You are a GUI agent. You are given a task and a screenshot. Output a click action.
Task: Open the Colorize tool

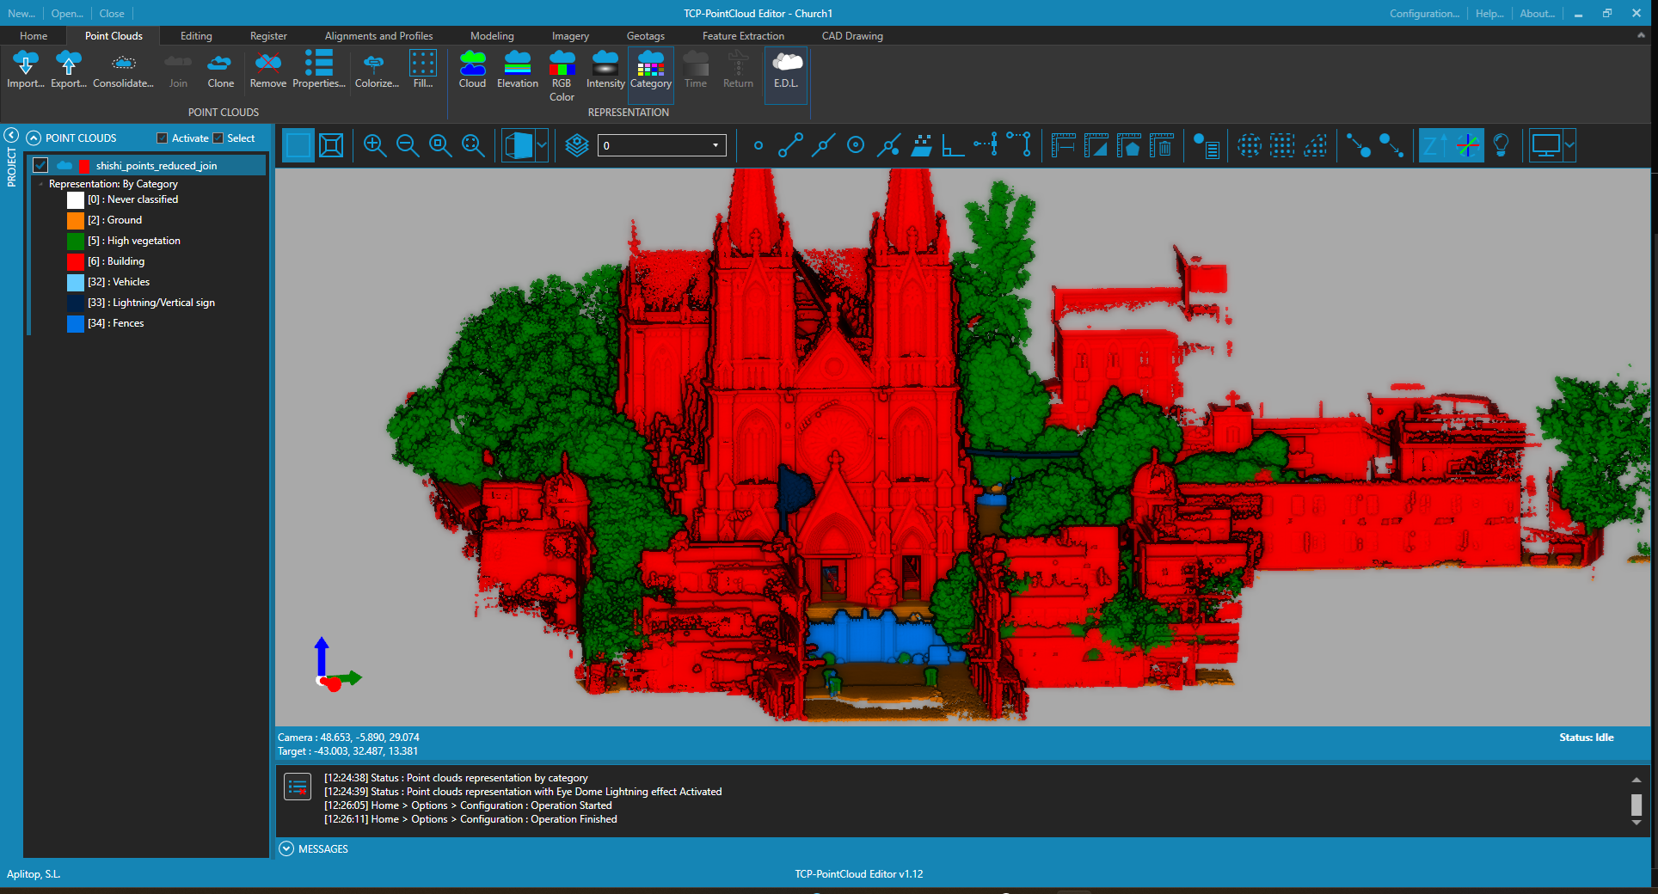tap(376, 69)
